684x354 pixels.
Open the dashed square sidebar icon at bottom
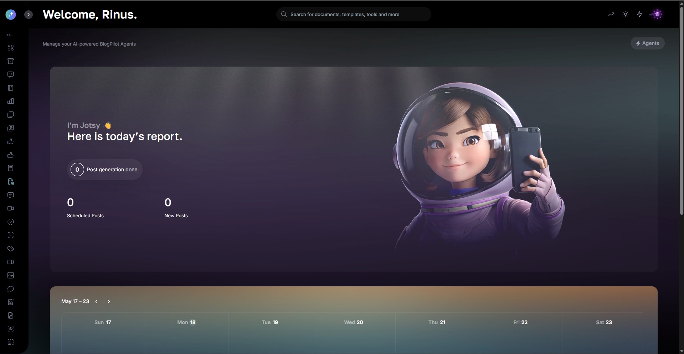11,342
